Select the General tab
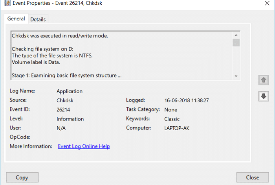This screenshot has width=275, height=185. (16, 18)
